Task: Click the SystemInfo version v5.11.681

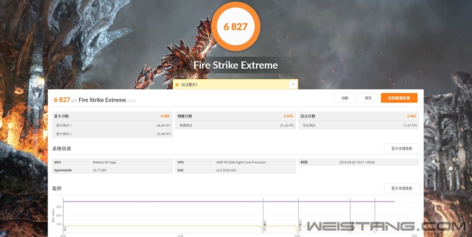Action: click(x=100, y=170)
